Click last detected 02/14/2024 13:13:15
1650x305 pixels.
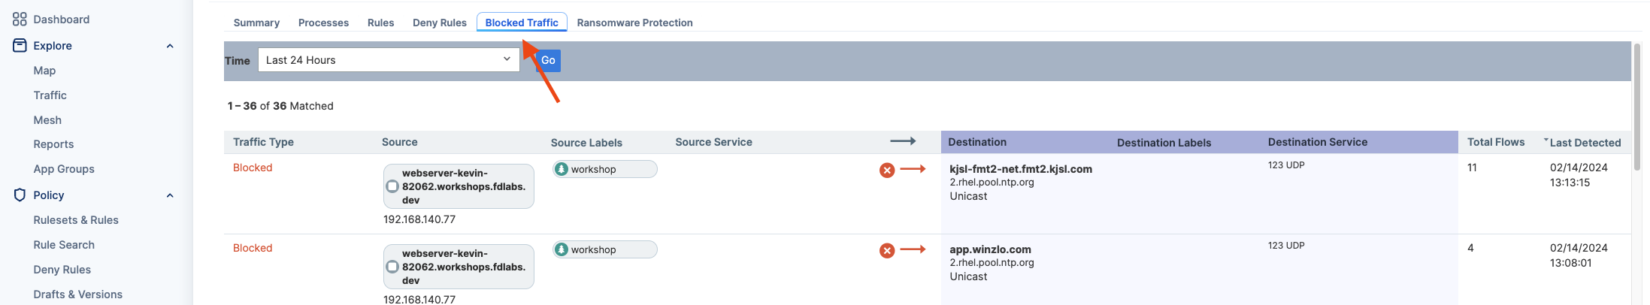point(1579,175)
